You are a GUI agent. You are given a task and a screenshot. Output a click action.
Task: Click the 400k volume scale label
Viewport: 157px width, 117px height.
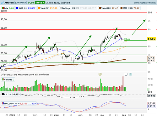150,79
